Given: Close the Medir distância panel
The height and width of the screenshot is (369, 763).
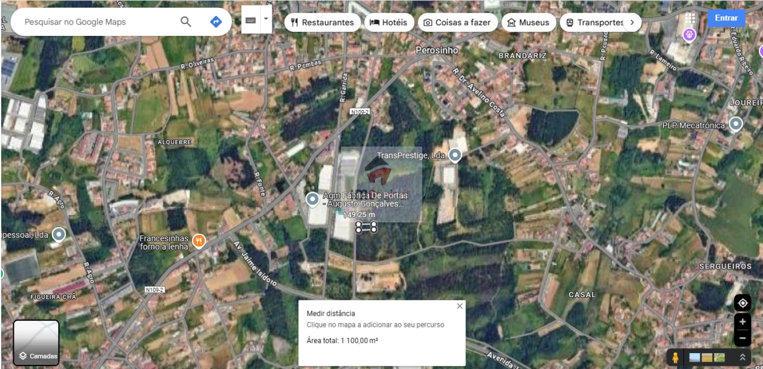Looking at the screenshot, I should click(x=459, y=306).
